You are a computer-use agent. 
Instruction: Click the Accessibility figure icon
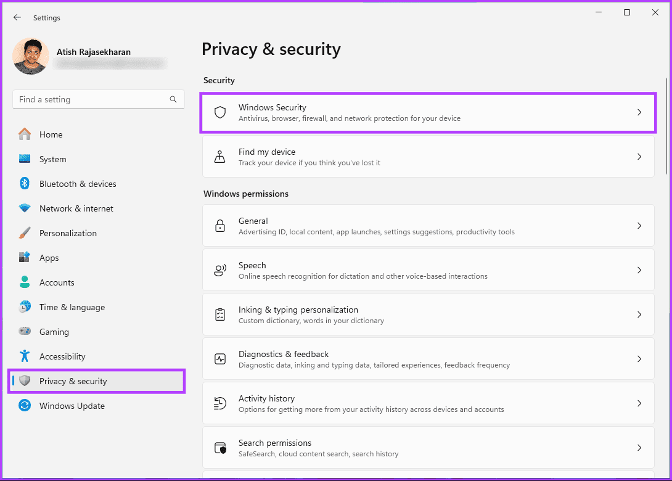pyautogui.click(x=25, y=356)
